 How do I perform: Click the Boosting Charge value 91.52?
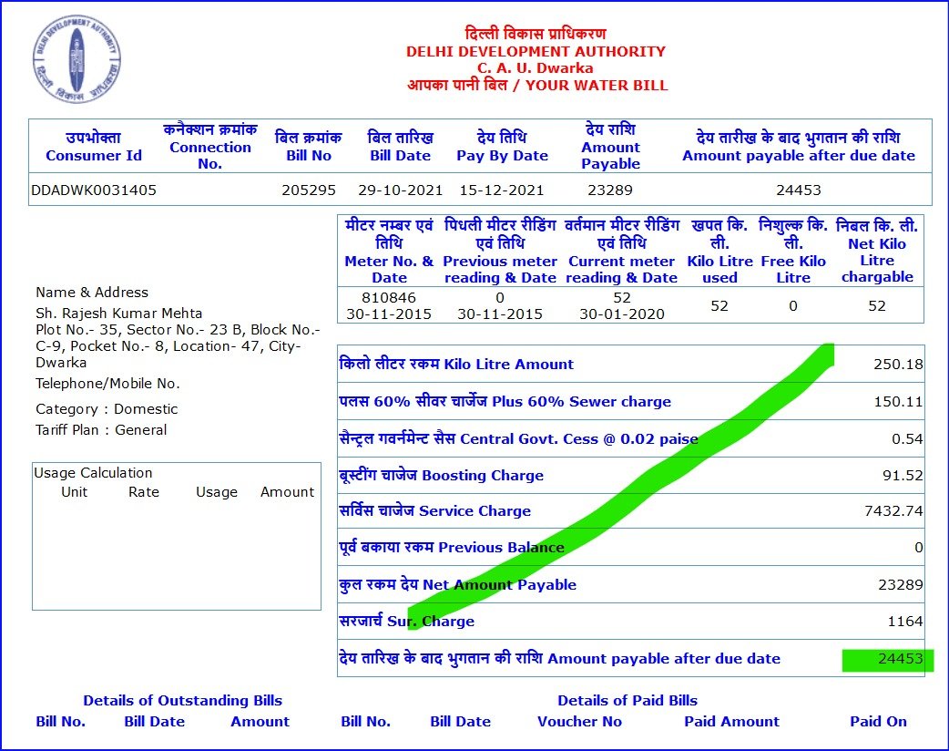903,476
